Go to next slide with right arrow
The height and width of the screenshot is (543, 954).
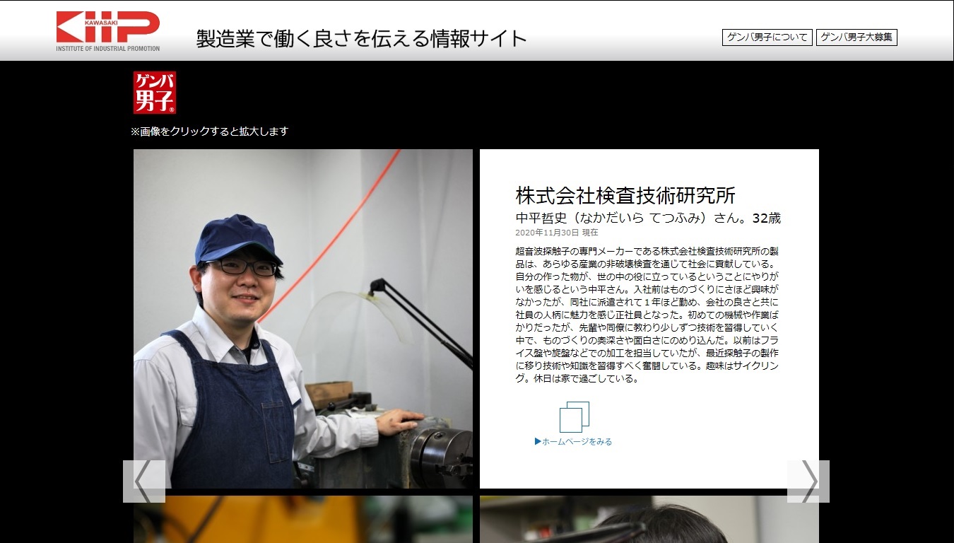[808, 481]
